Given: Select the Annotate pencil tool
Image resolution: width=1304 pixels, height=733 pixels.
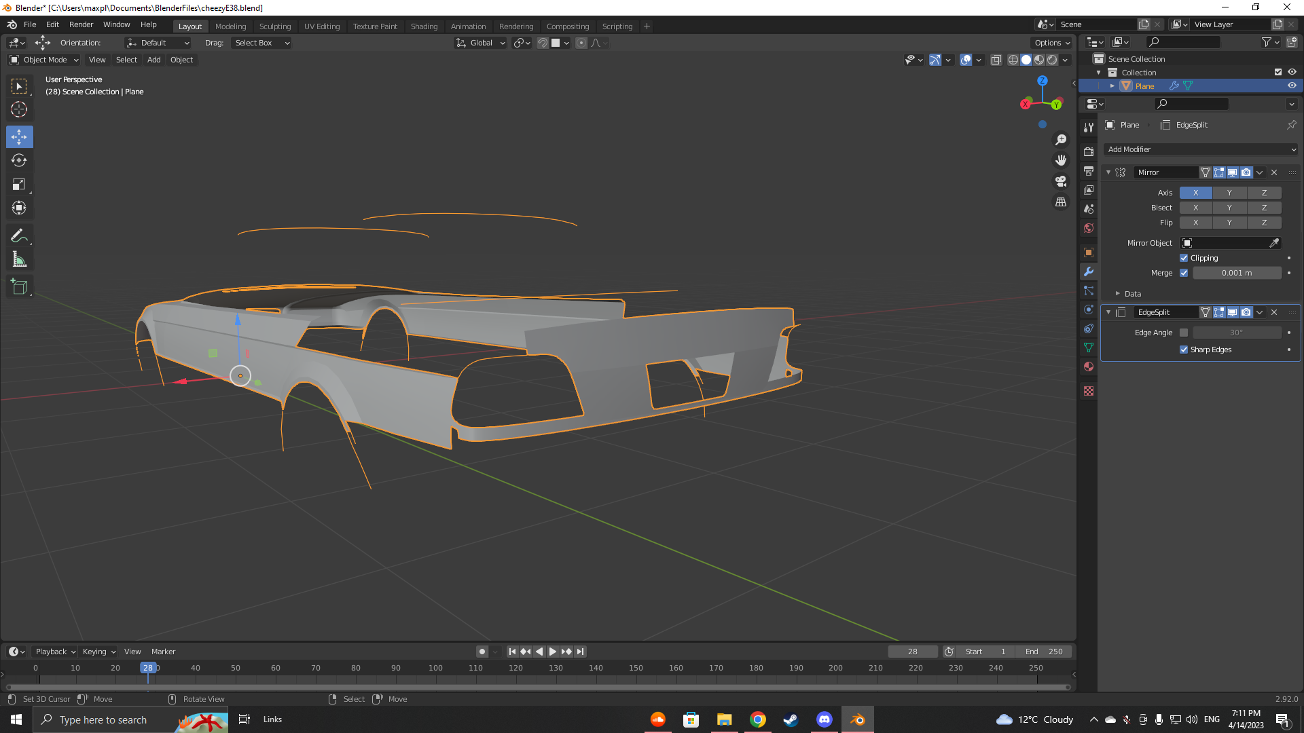Looking at the screenshot, I should point(19,236).
